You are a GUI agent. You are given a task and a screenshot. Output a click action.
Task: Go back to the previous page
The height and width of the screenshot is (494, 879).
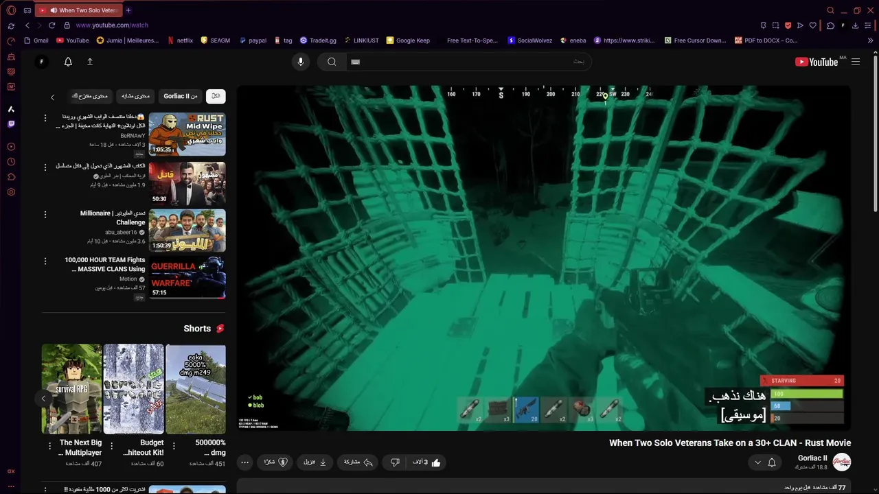[x=27, y=25]
